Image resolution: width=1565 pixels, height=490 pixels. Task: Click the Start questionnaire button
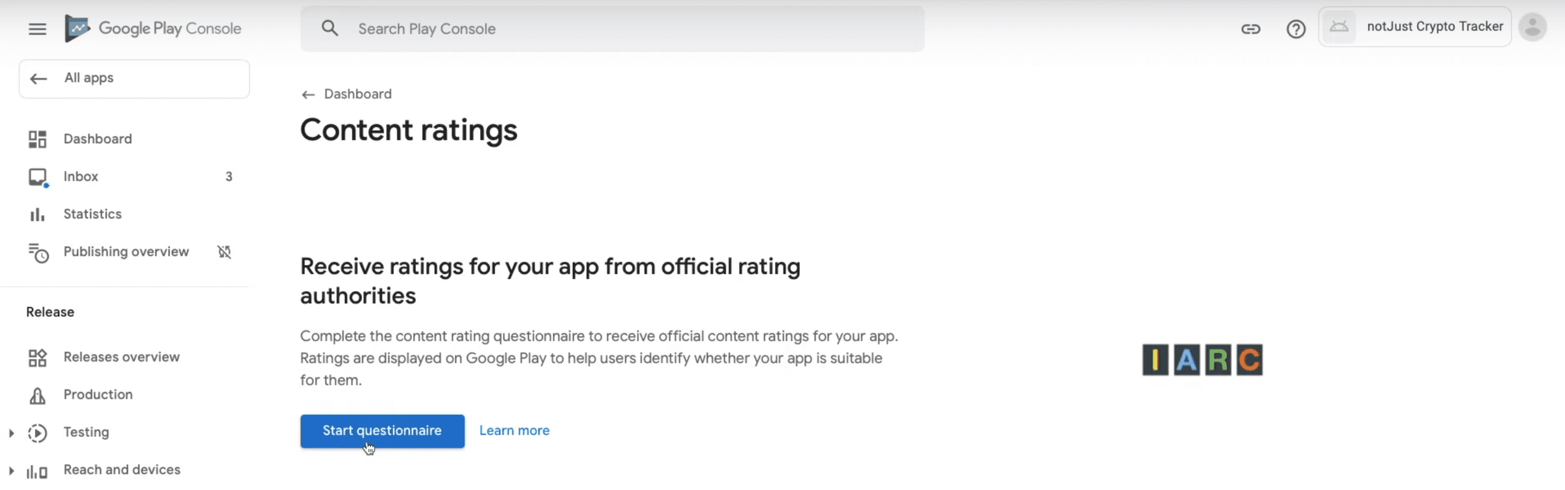coord(382,431)
